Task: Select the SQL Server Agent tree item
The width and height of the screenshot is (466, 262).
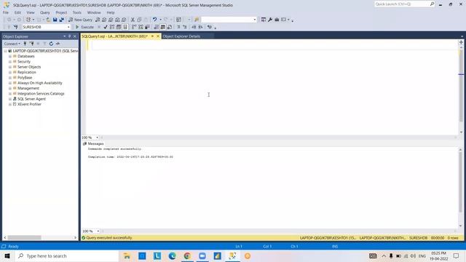Action: coord(31,99)
